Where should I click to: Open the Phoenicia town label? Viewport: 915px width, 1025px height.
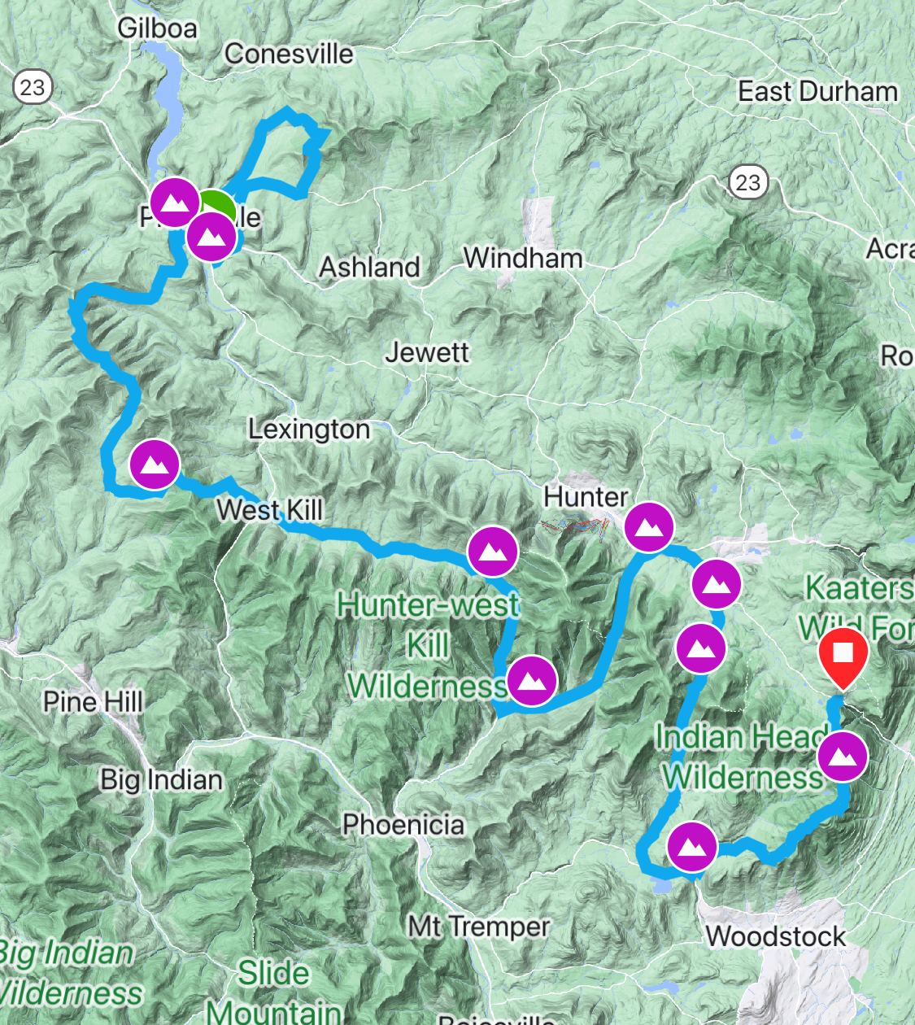point(403,824)
